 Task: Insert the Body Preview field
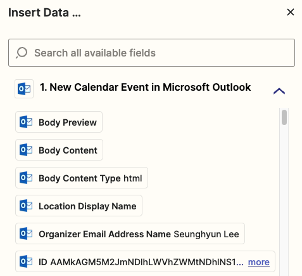(x=59, y=122)
